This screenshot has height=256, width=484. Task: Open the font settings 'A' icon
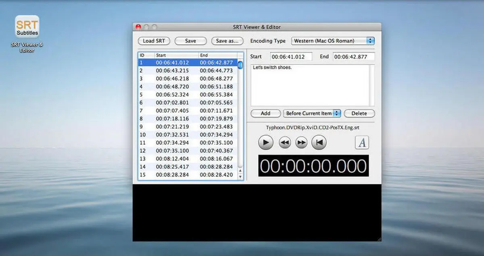362,142
